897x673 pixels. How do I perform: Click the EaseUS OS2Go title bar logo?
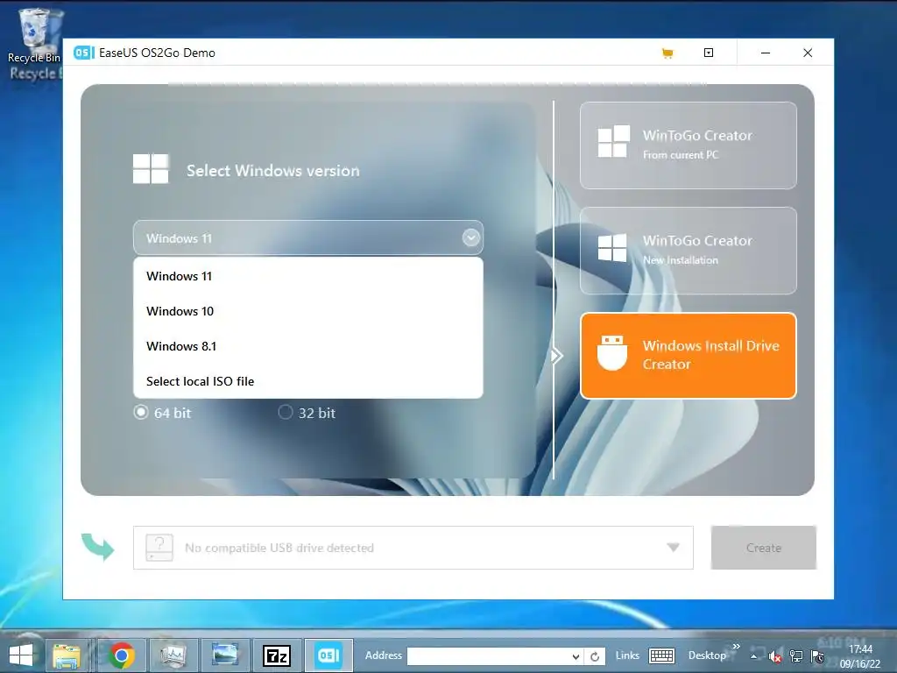click(83, 53)
